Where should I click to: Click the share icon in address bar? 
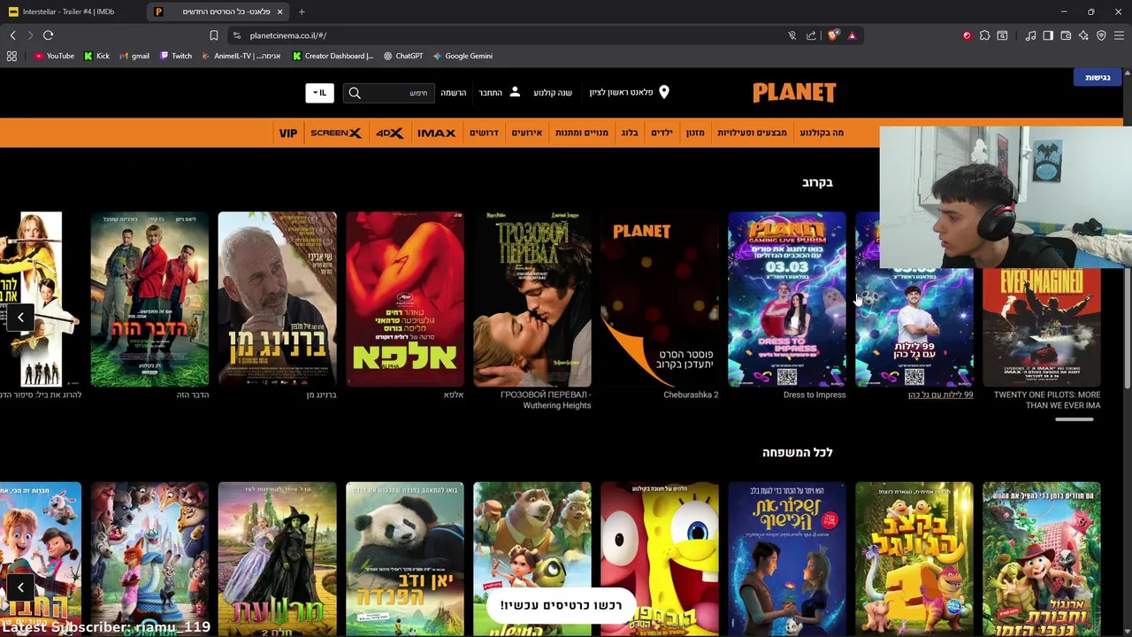click(811, 35)
